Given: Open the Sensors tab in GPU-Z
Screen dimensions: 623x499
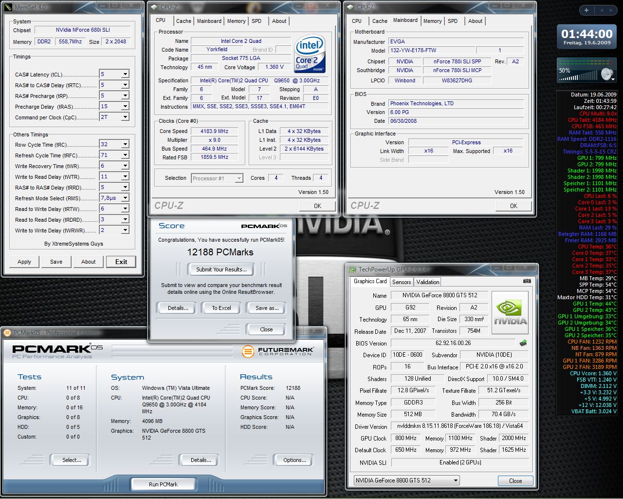Looking at the screenshot, I should pyautogui.click(x=402, y=282).
